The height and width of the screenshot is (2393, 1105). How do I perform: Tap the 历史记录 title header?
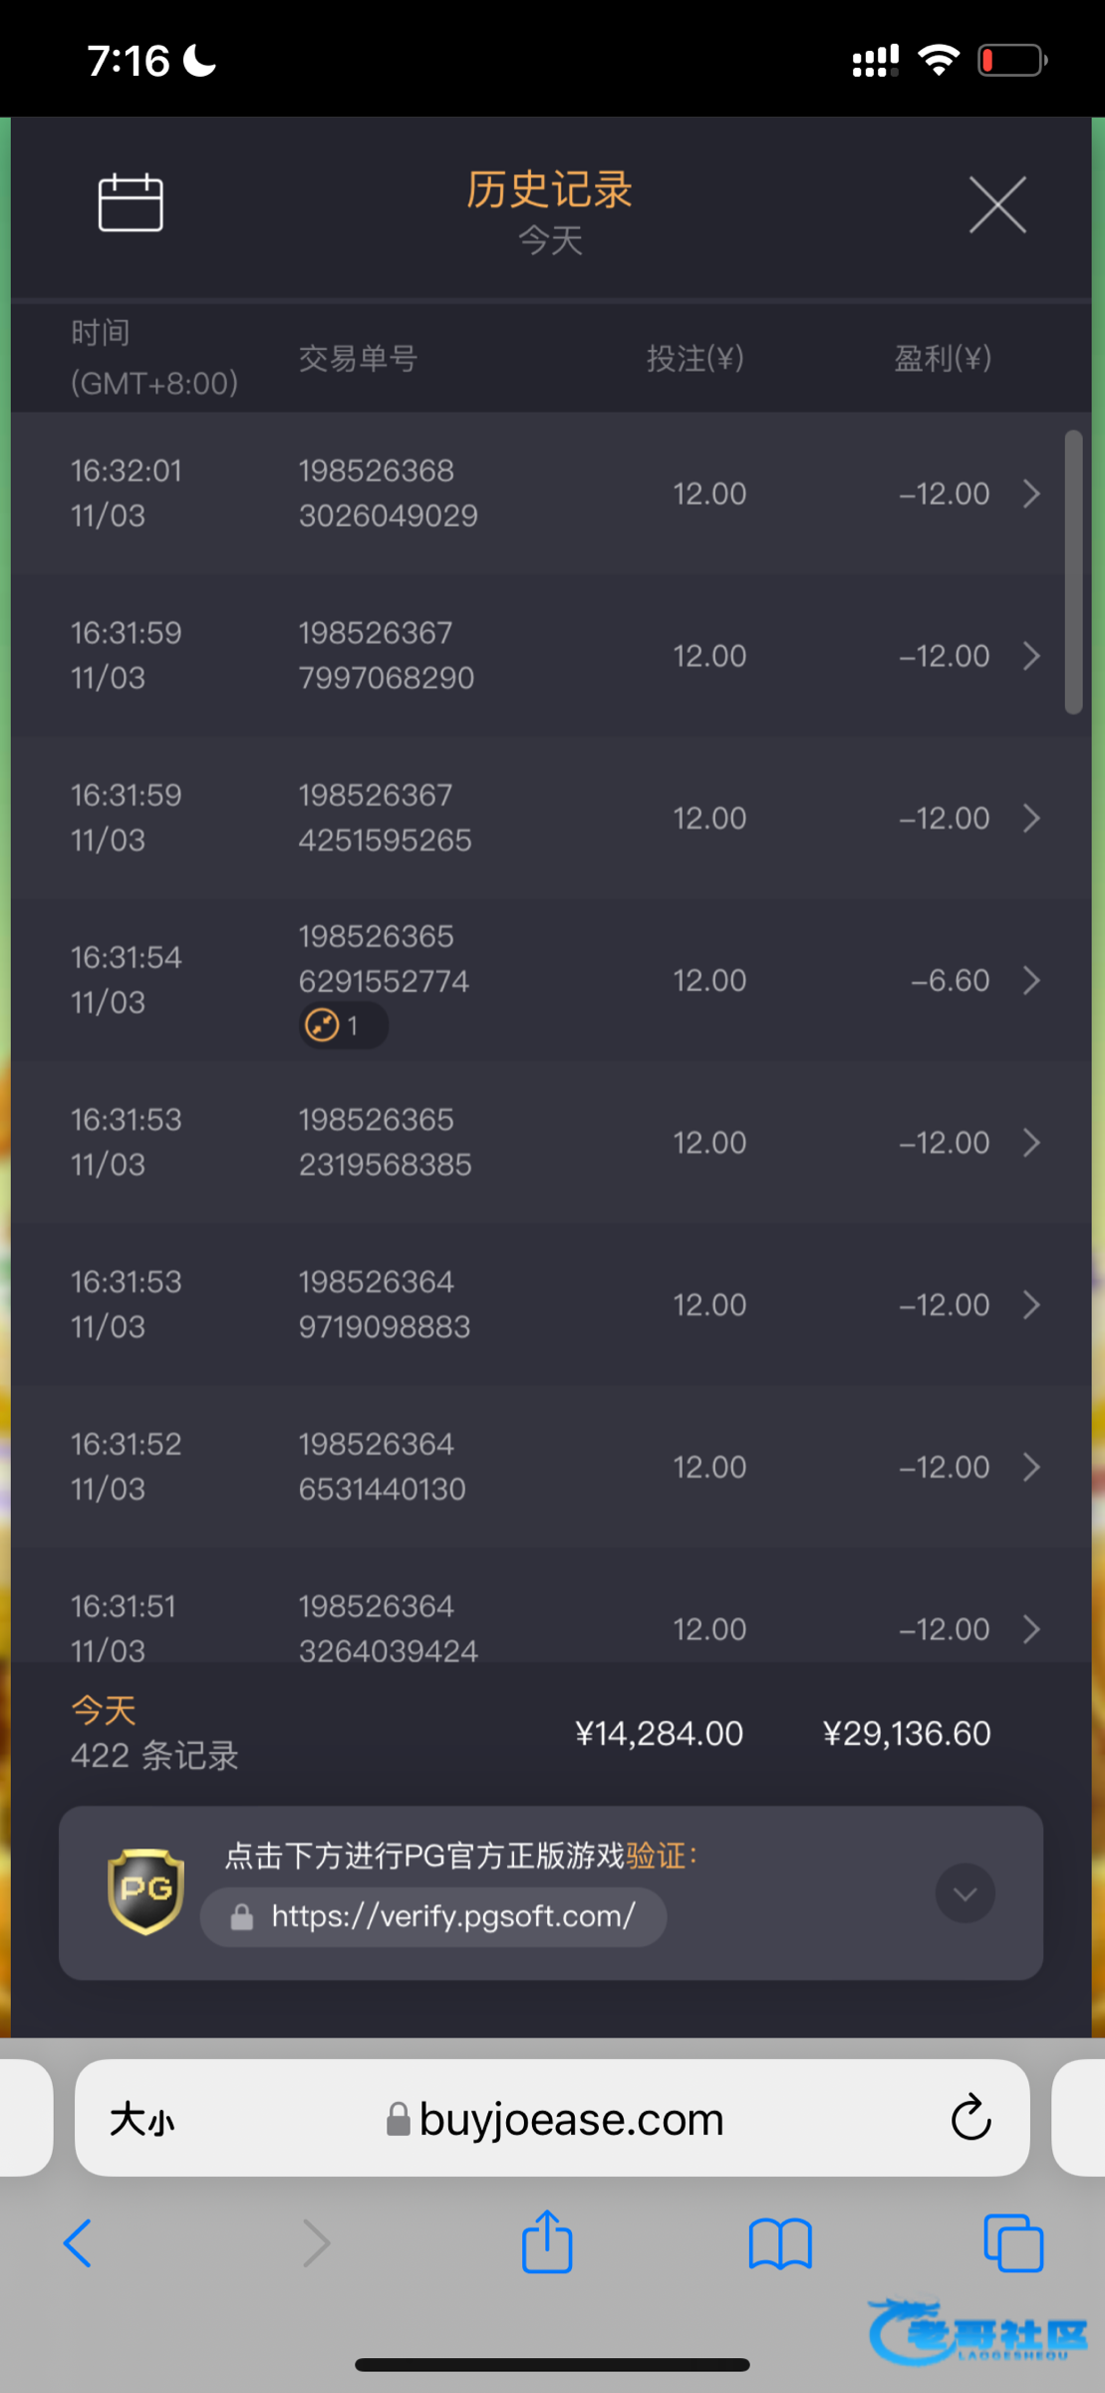(550, 189)
